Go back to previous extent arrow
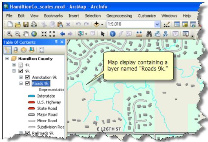This screenshot has width=208, height=142. coord(63,34)
